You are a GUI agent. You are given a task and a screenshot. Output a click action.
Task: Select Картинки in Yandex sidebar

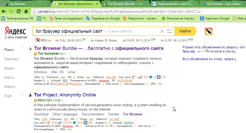point(12,59)
